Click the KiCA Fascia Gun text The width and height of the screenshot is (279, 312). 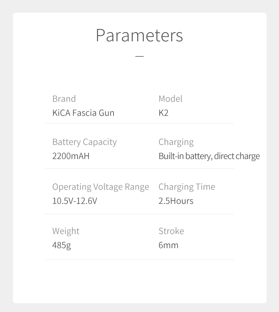[83, 113]
